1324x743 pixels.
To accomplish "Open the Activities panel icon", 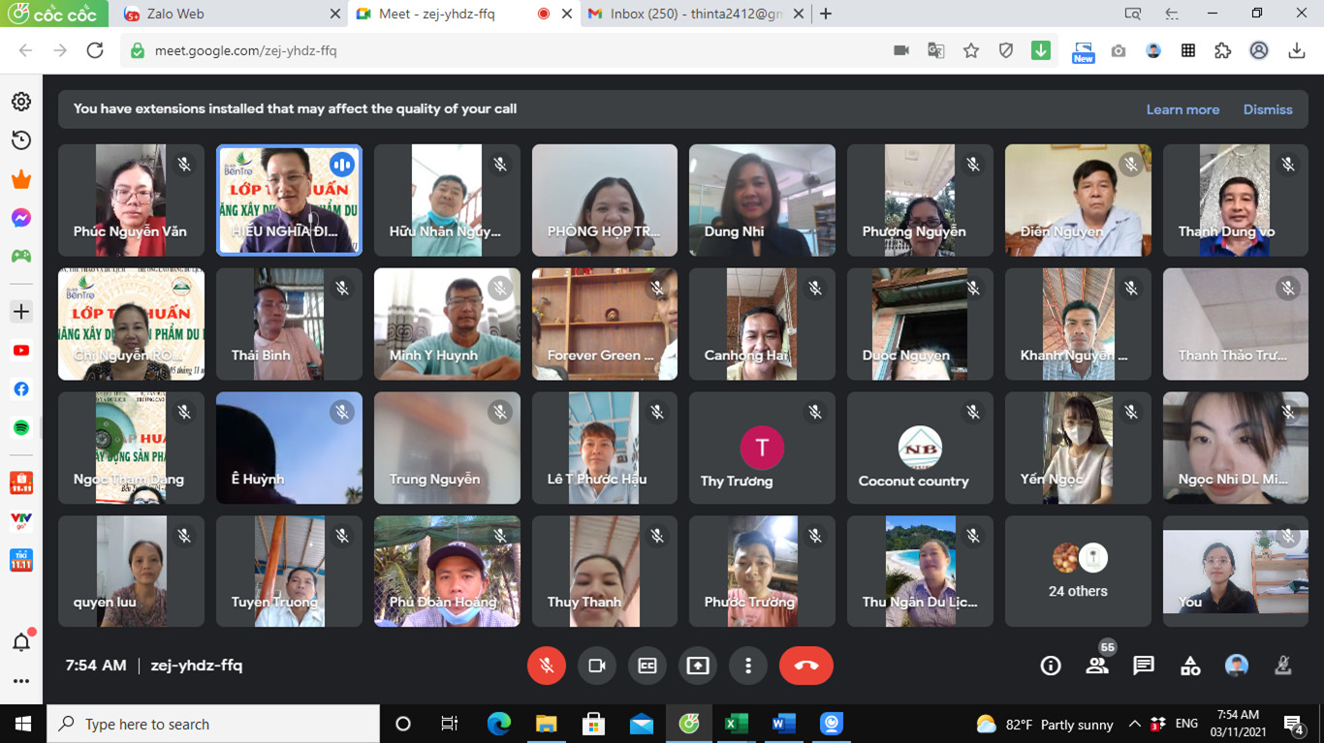I will click(x=1190, y=666).
